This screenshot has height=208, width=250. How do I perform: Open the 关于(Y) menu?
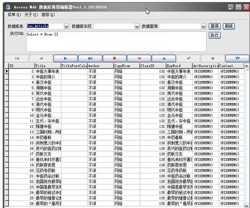point(31,15)
